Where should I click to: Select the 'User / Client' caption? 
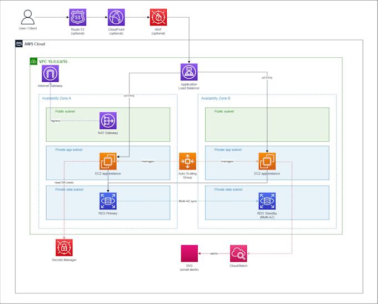pyautogui.click(x=28, y=28)
